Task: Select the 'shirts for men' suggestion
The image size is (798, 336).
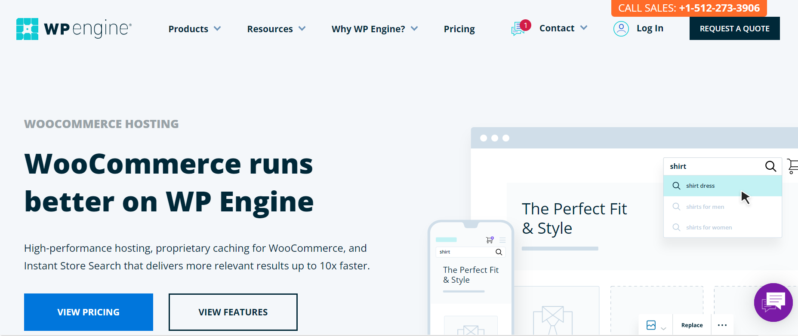Action: point(723,207)
